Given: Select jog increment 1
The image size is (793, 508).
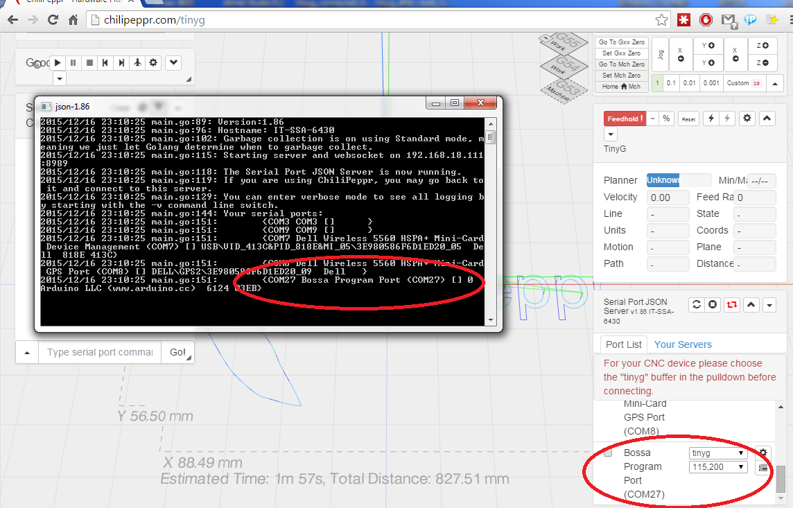Looking at the screenshot, I should click(x=657, y=83).
